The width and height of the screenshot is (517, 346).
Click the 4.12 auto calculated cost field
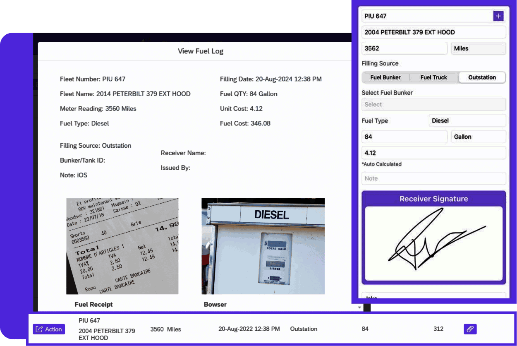point(433,153)
